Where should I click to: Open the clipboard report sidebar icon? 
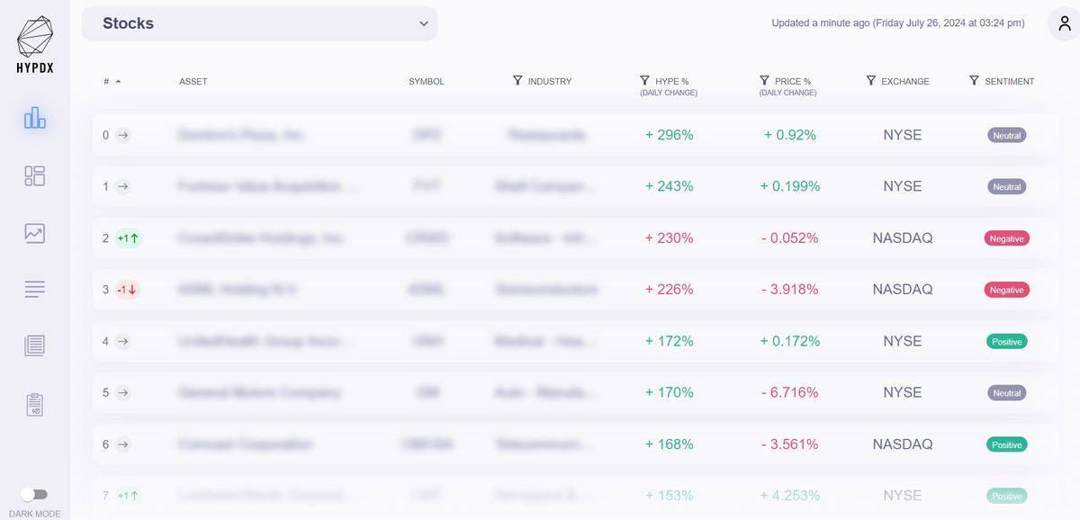(35, 404)
